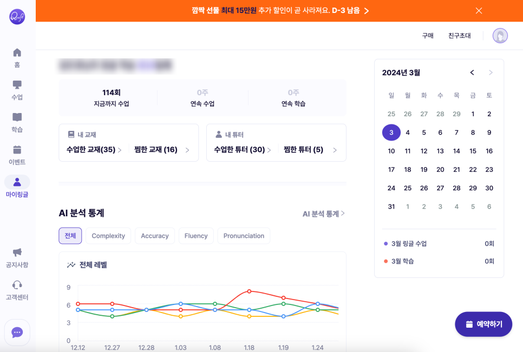Screen dimensions: 523x352
Task: Open 수업 section in sidebar
Action: click(x=17, y=90)
